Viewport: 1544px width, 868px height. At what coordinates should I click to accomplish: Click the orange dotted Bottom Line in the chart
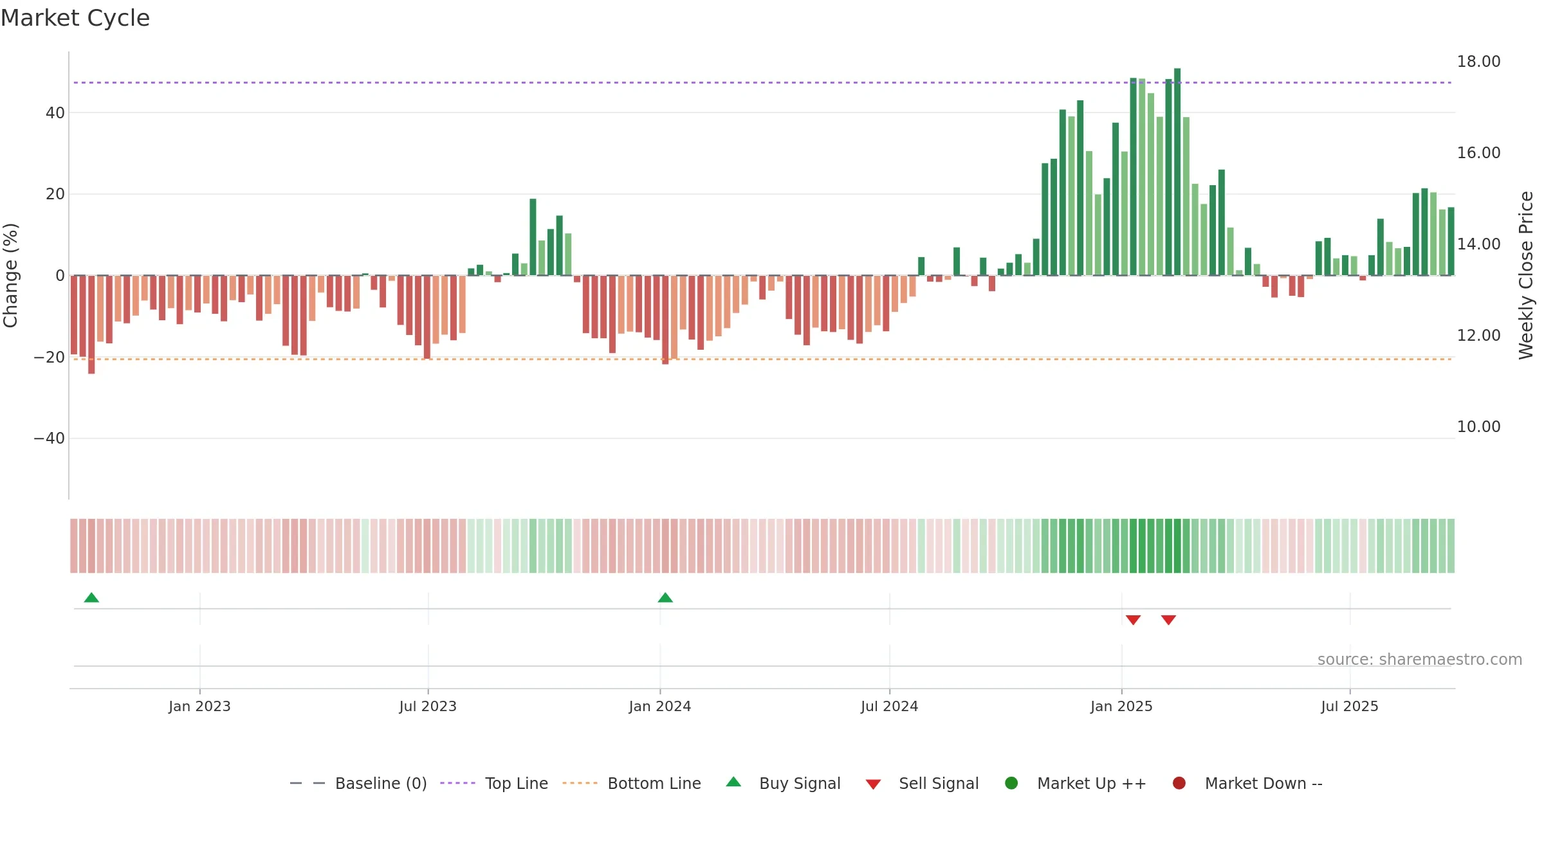click(762, 359)
